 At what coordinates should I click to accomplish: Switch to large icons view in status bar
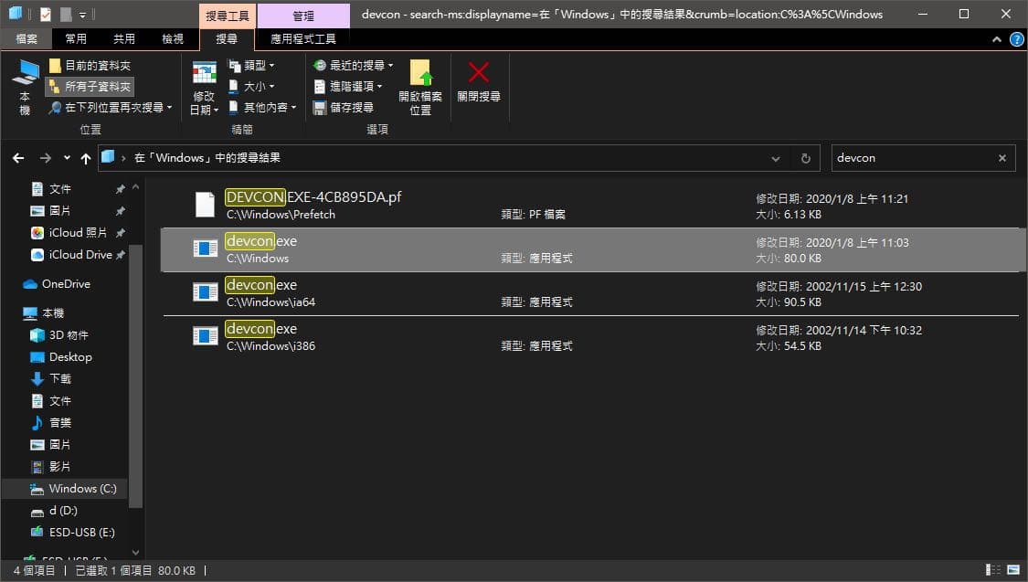pos(1013,570)
